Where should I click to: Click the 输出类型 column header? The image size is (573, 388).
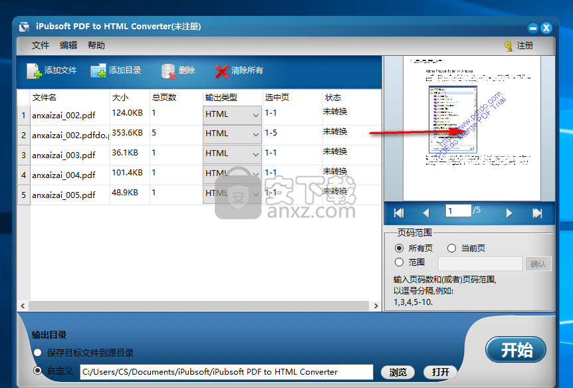coord(221,98)
